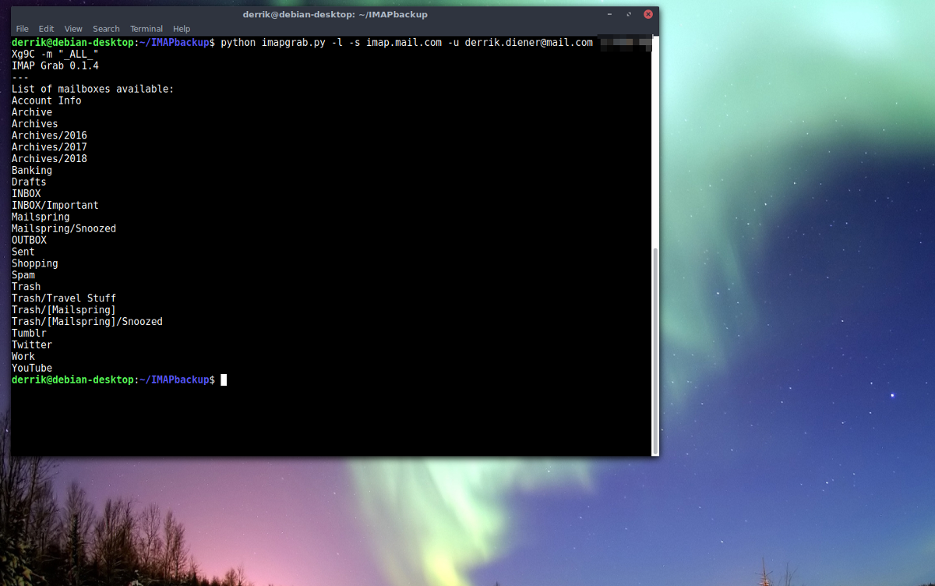Open the File menu
Screen dimensions: 935x586
click(x=22, y=28)
